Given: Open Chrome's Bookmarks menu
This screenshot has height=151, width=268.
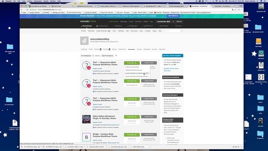Looking at the screenshot, I should pos(38,1).
